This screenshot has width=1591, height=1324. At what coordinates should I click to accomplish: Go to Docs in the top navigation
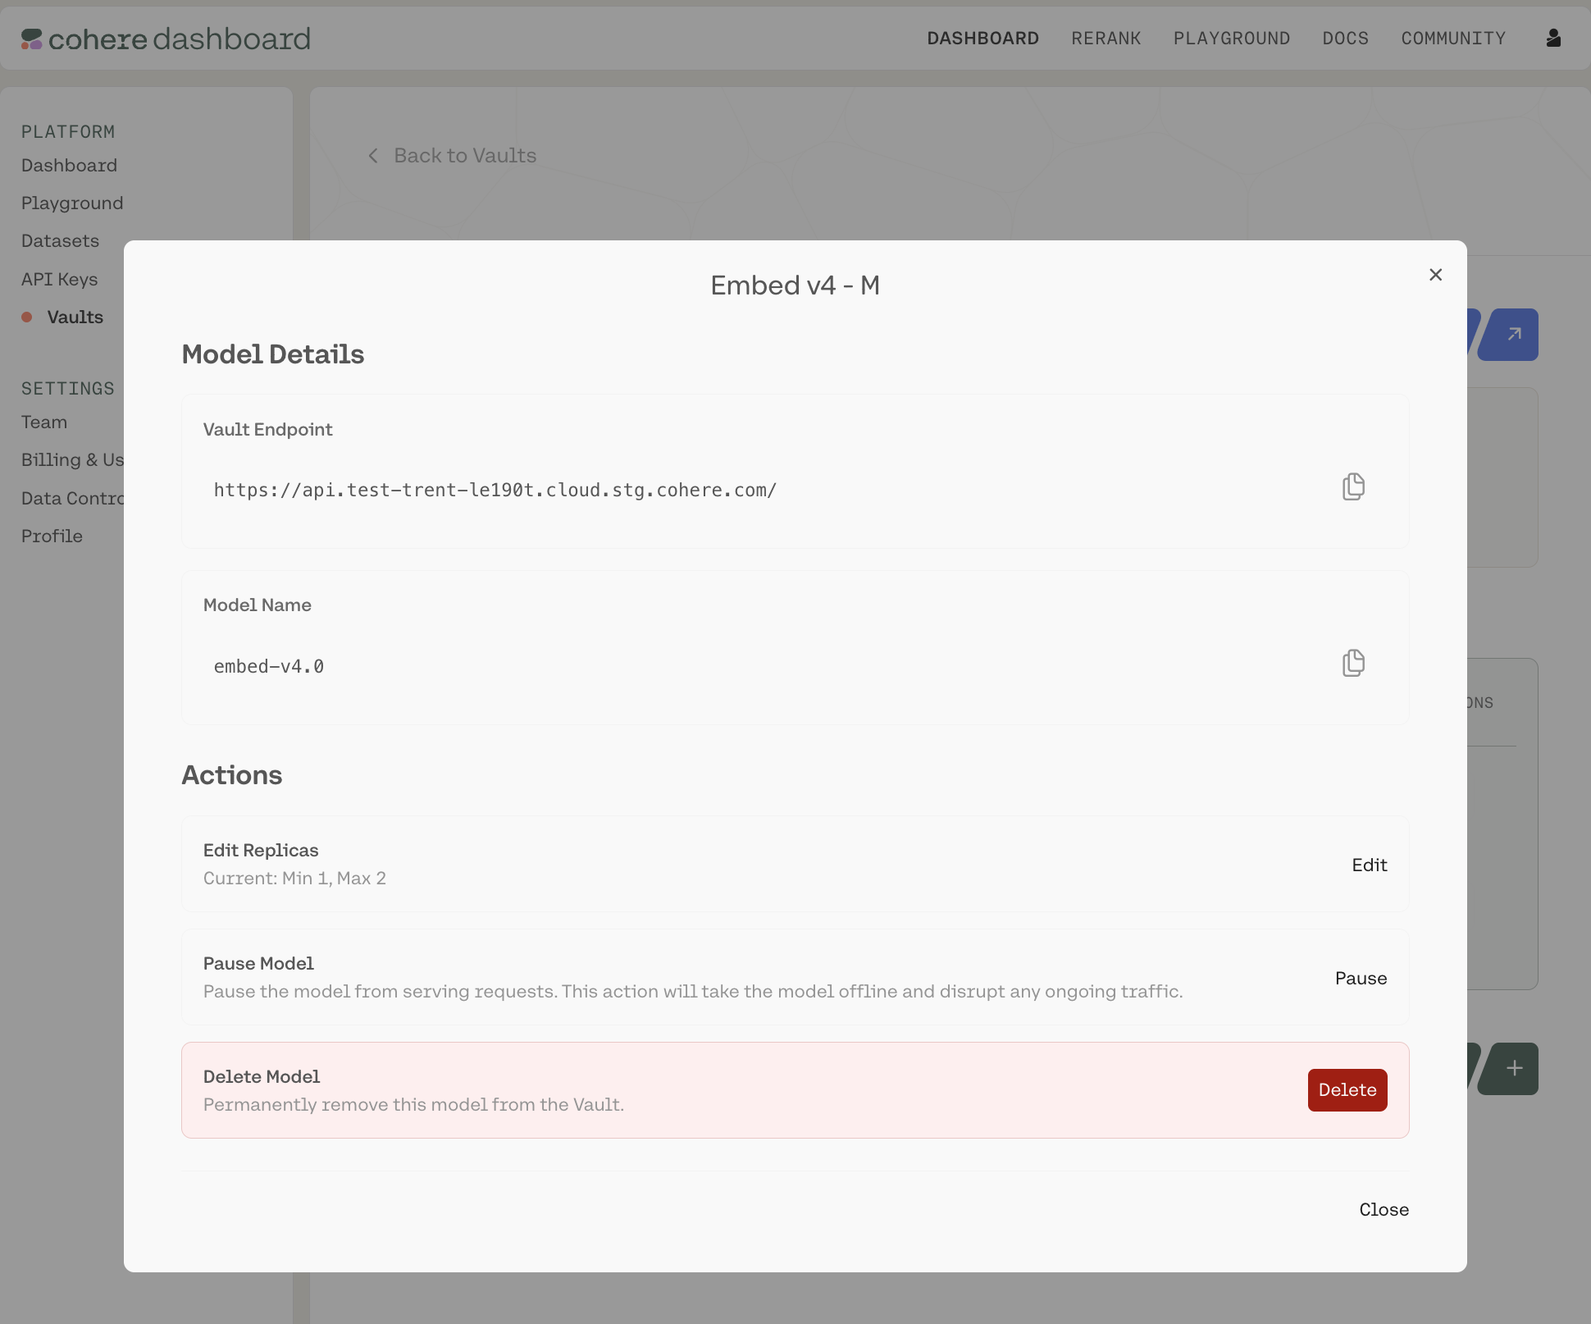[1345, 39]
